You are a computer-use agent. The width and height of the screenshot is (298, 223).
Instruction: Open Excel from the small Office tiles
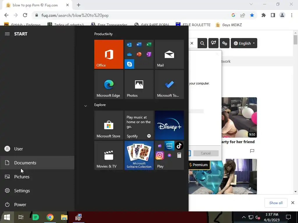[149, 44]
